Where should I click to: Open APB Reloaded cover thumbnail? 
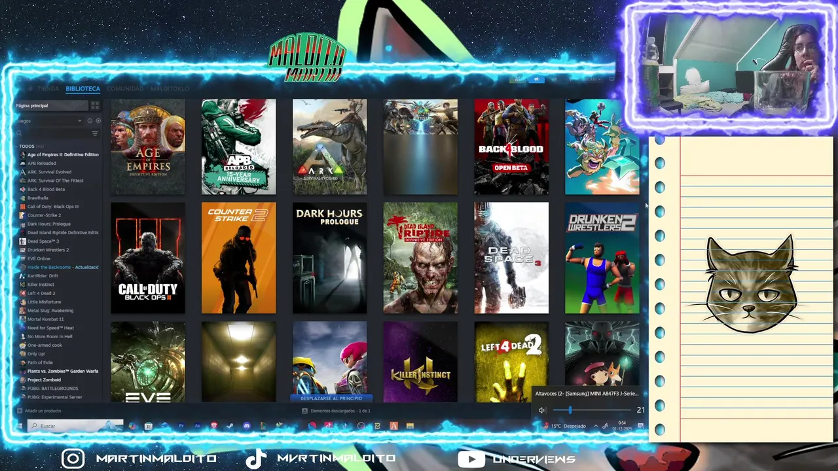pos(239,147)
